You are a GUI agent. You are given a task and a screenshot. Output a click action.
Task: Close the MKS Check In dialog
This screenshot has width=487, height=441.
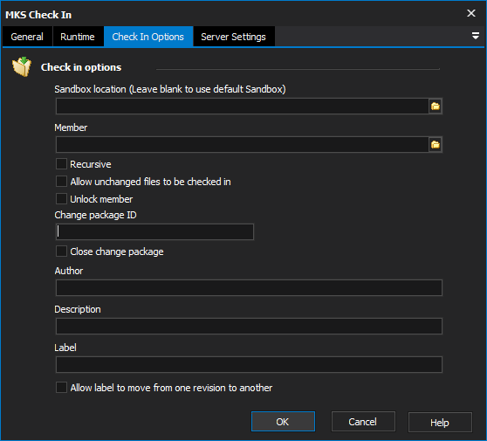point(471,13)
